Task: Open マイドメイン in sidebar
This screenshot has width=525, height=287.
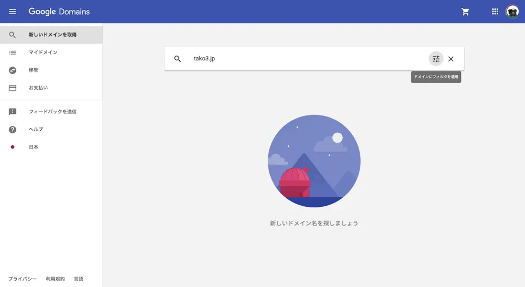Action: (x=51, y=52)
